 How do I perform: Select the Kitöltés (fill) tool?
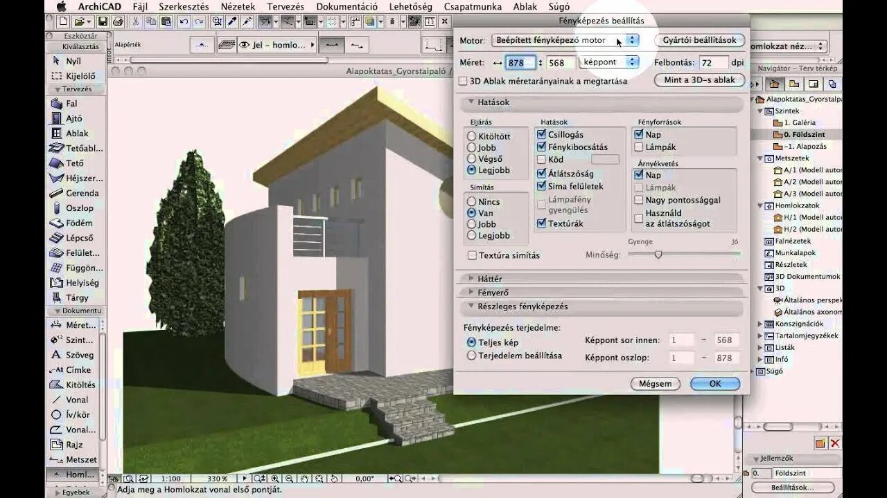(74, 385)
